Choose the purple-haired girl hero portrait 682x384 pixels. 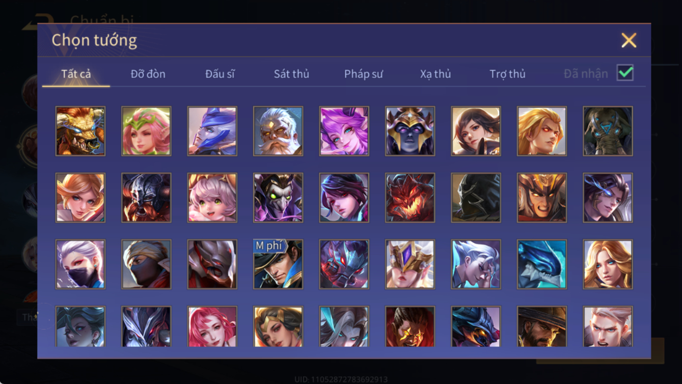[x=344, y=131]
